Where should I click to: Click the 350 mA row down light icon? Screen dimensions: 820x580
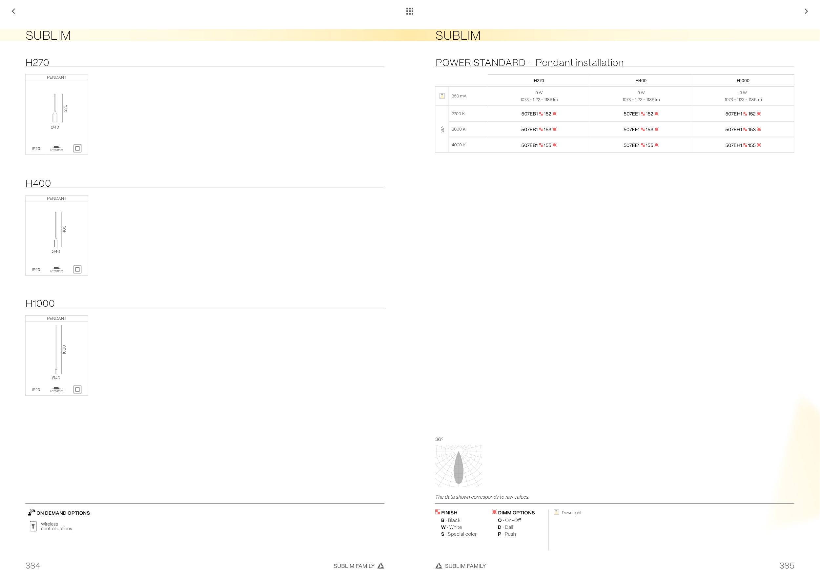point(442,96)
